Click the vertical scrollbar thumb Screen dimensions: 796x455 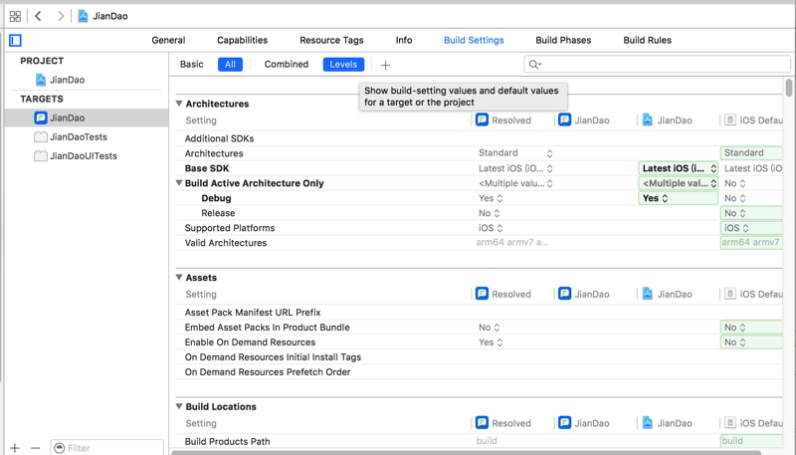(x=789, y=90)
